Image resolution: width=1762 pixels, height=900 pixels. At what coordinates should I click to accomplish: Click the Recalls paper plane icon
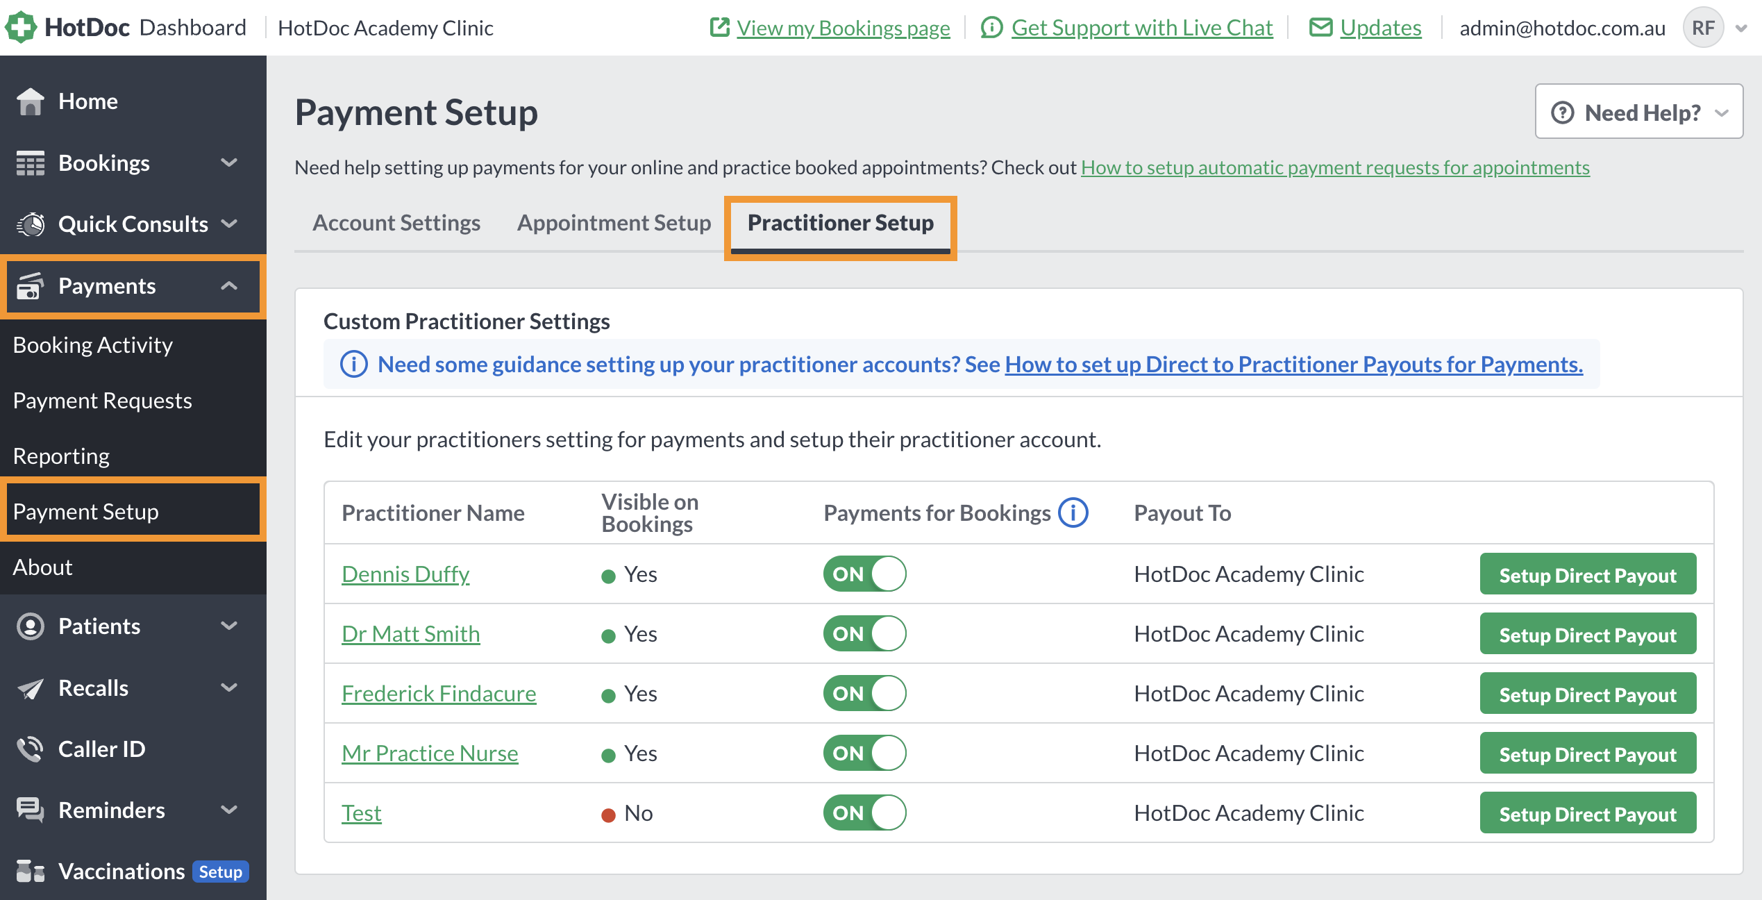pos(31,688)
